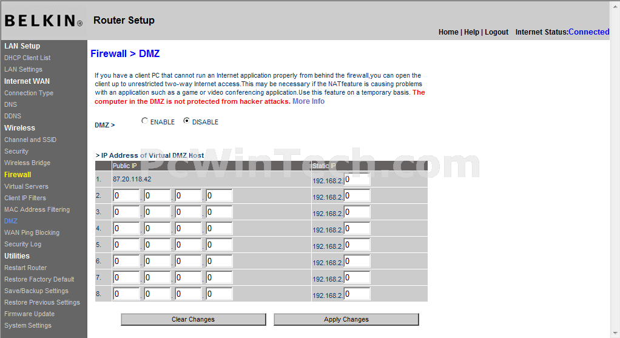The height and width of the screenshot is (338, 620).
Task: Open DHCP Client List in sidebar
Action: point(27,58)
